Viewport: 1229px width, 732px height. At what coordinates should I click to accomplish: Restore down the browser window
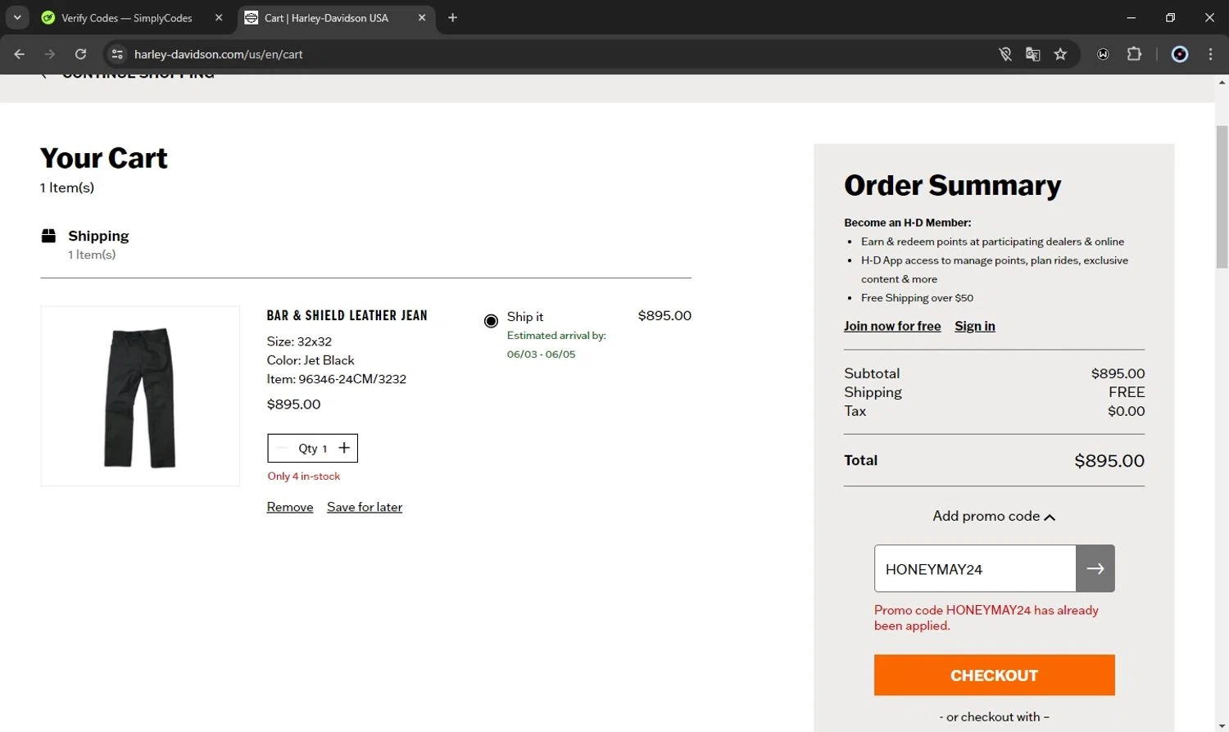coord(1170,17)
